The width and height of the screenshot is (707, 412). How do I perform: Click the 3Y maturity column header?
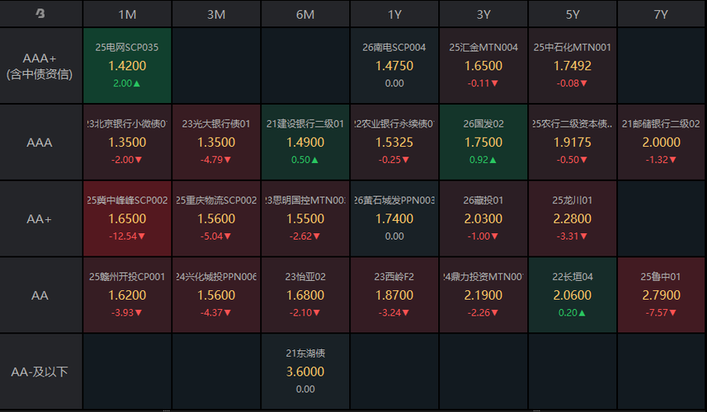(483, 14)
